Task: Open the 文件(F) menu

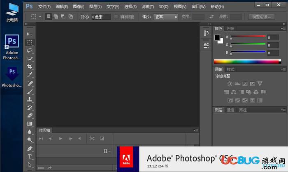Action: tap(44, 7)
